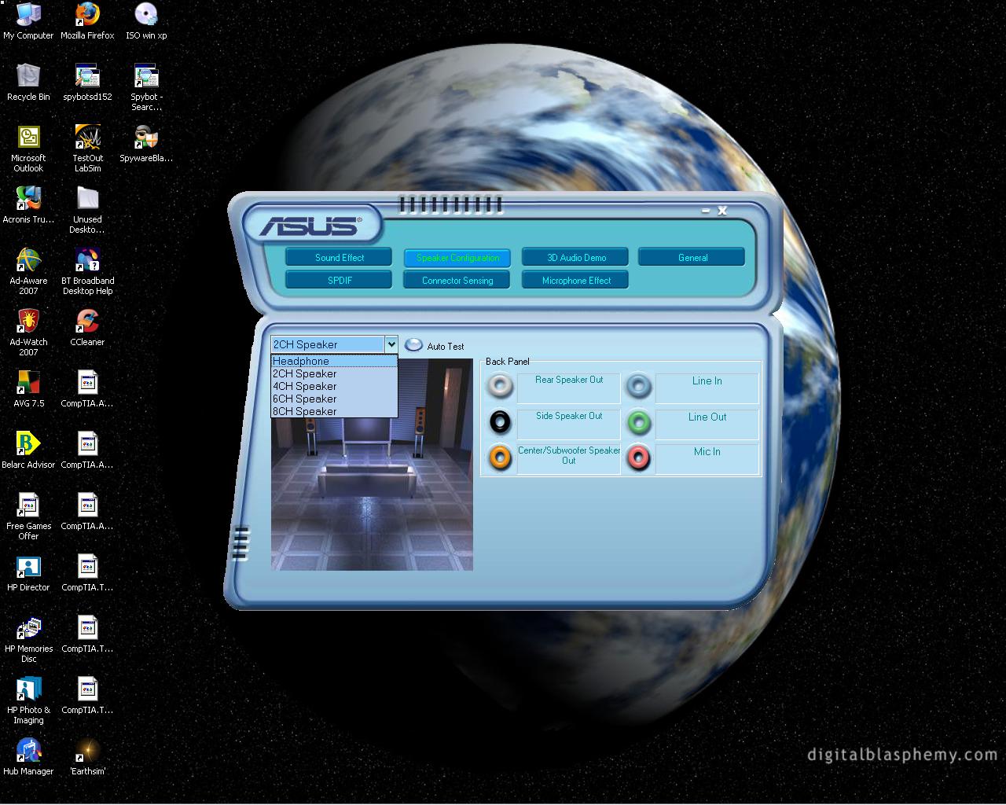This screenshot has height=805, width=1006.
Task: Open the General tab
Action: click(x=692, y=257)
